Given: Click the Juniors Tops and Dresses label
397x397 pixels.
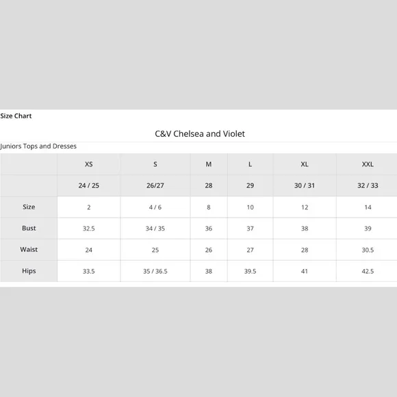Looking at the screenshot, I should click(x=38, y=146).
